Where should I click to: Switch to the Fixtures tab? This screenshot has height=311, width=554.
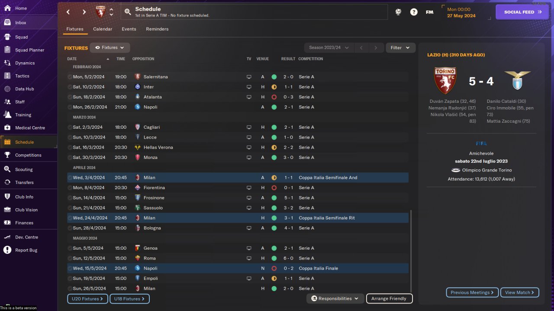click(75, 29)
